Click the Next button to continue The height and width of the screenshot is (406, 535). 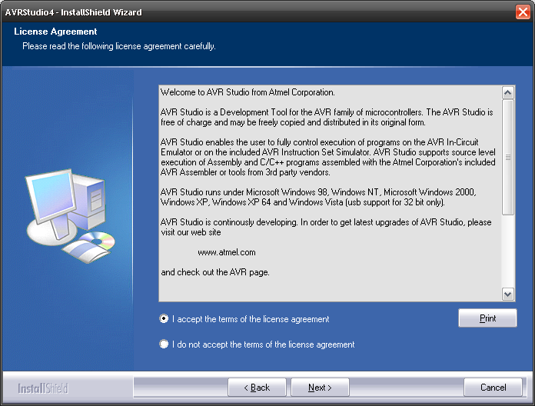320,388
